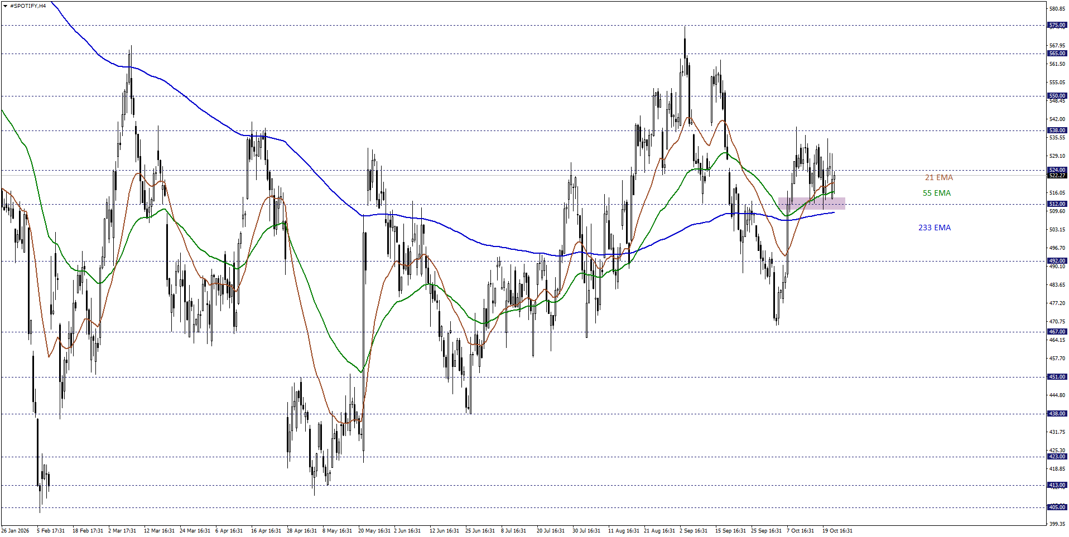Click the 26 Jan 2026 date label
The height and width of the screenshot is (537, 1069).
[x=15, y=531]
